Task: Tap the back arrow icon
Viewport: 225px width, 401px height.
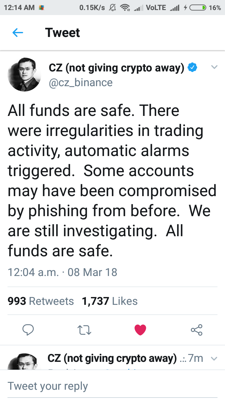Action: click(x=18, y=33)
